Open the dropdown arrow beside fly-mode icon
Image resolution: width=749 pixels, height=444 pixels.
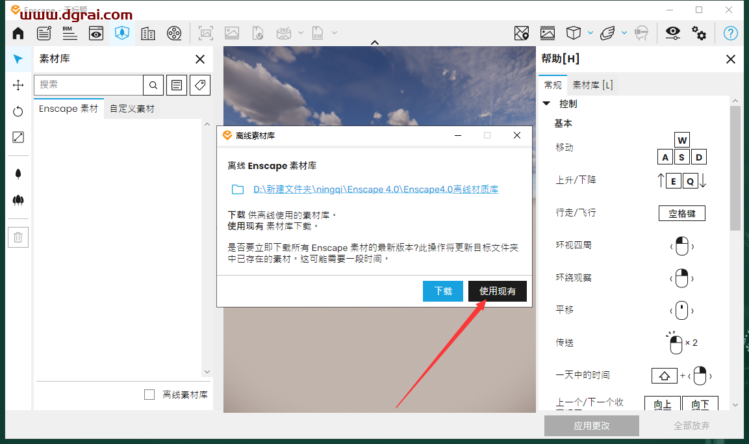[x=624, y=33]
